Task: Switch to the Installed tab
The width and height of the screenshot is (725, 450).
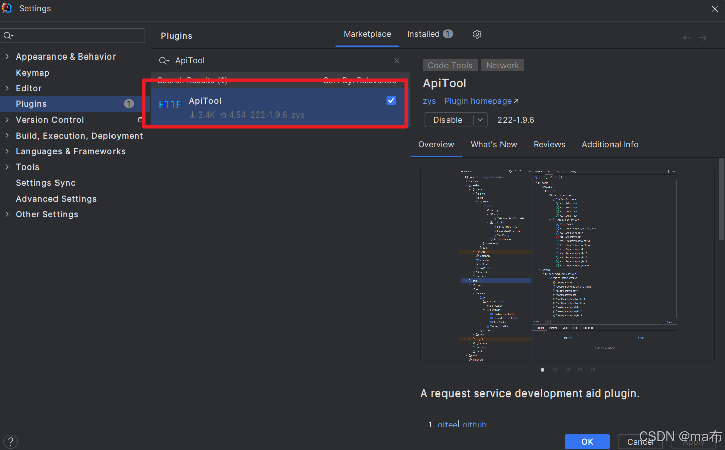Action: [x=430, y=34]
